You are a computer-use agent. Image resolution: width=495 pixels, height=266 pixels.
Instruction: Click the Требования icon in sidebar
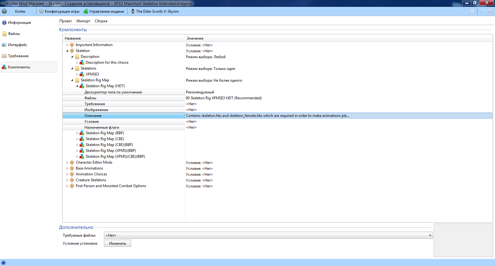click(4, 56)
